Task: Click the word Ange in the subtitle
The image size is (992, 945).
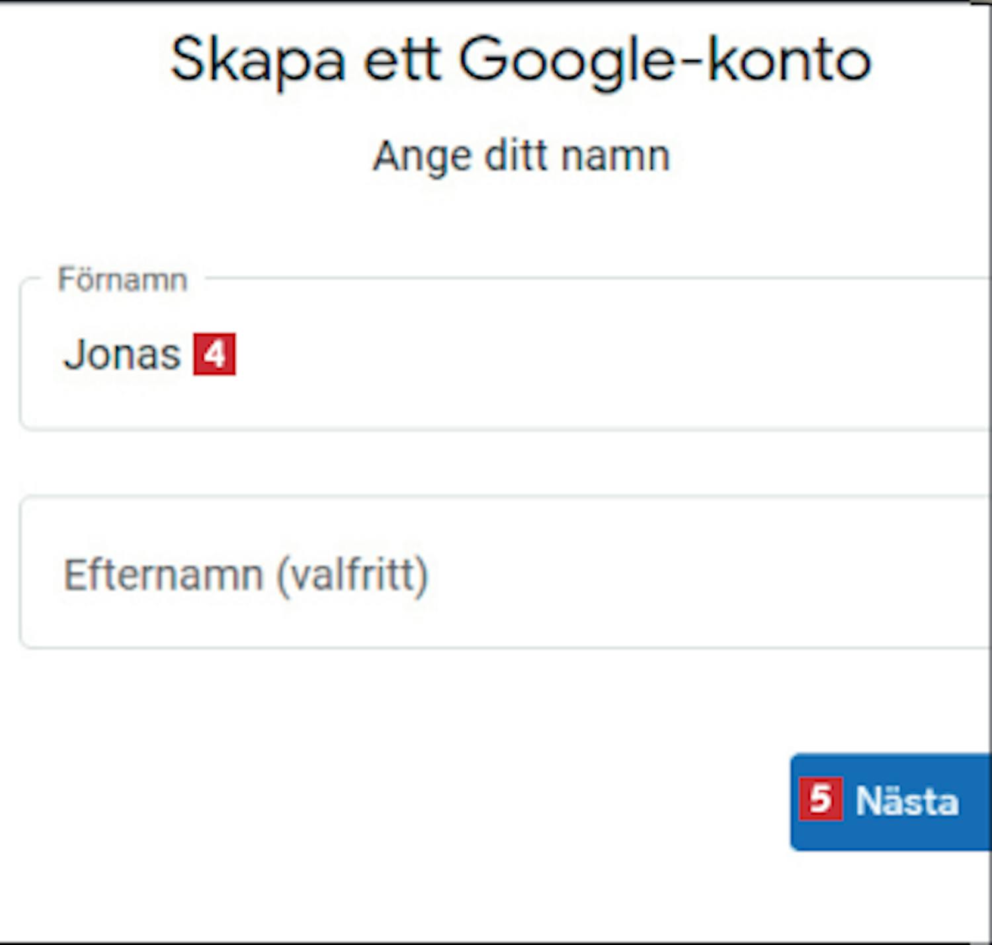Action: point(423,157)
